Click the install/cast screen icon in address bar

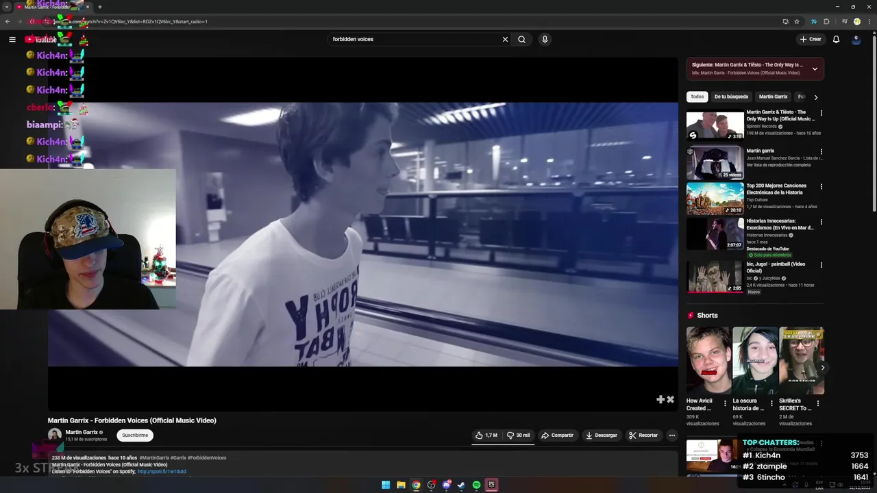point(785,21)
